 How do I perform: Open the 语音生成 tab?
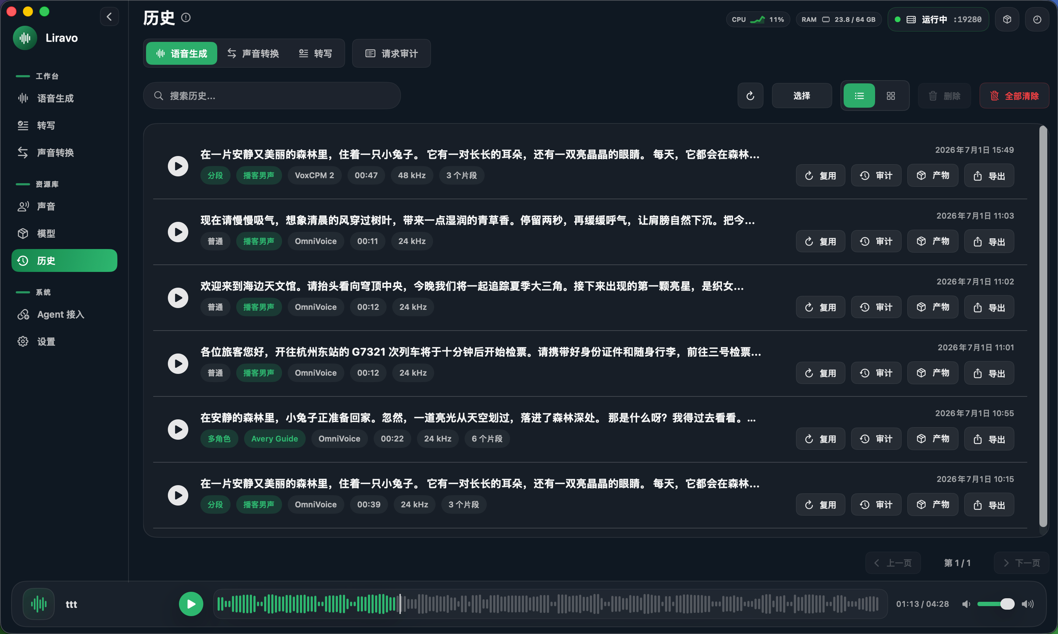181,53
